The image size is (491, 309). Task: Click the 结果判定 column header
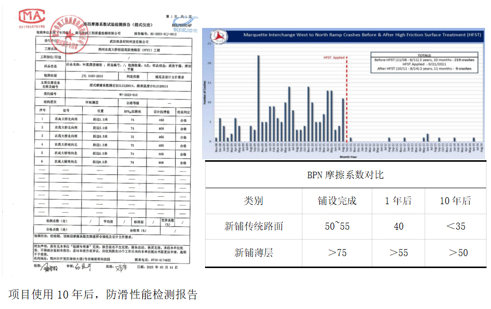click(x=184, y=112)
